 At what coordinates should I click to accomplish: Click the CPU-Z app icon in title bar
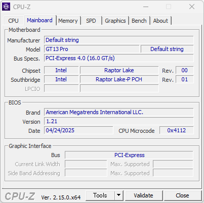click(6, 7)
